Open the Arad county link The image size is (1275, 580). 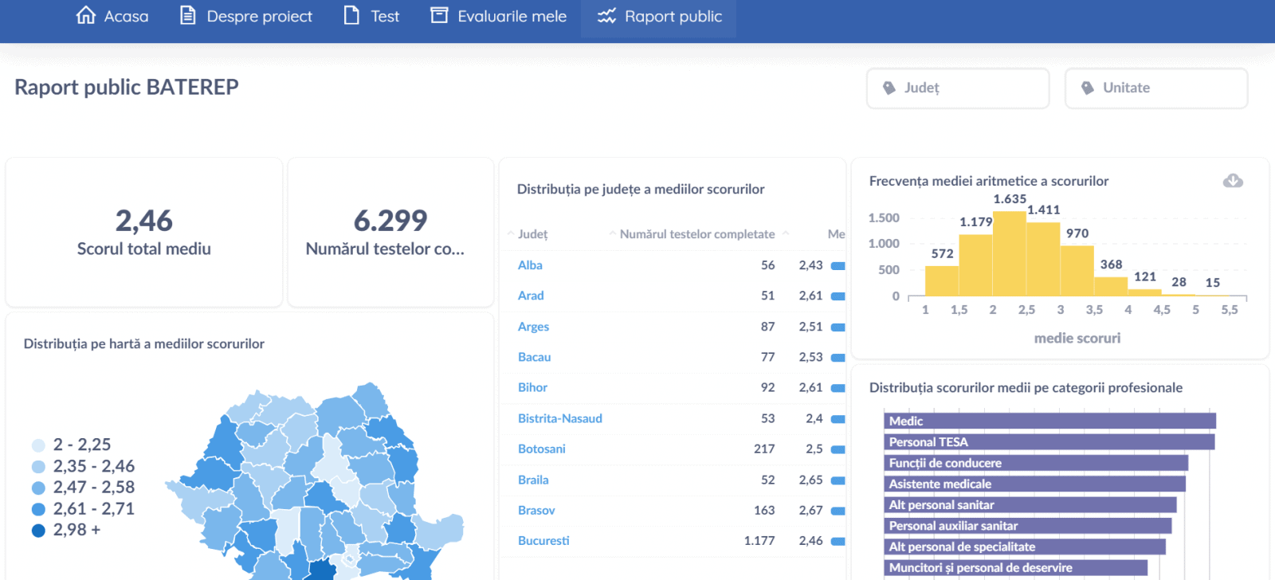pyautogui.click(x=531, y=296)
